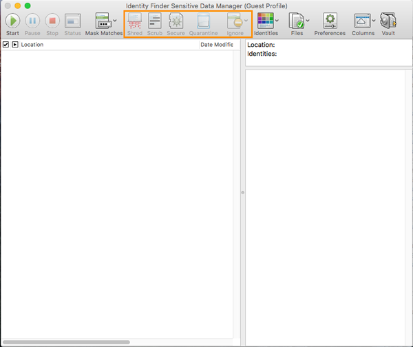Click the Secure toolbar icon
Viewport: 413px width, 347px height.
[176, 21]
